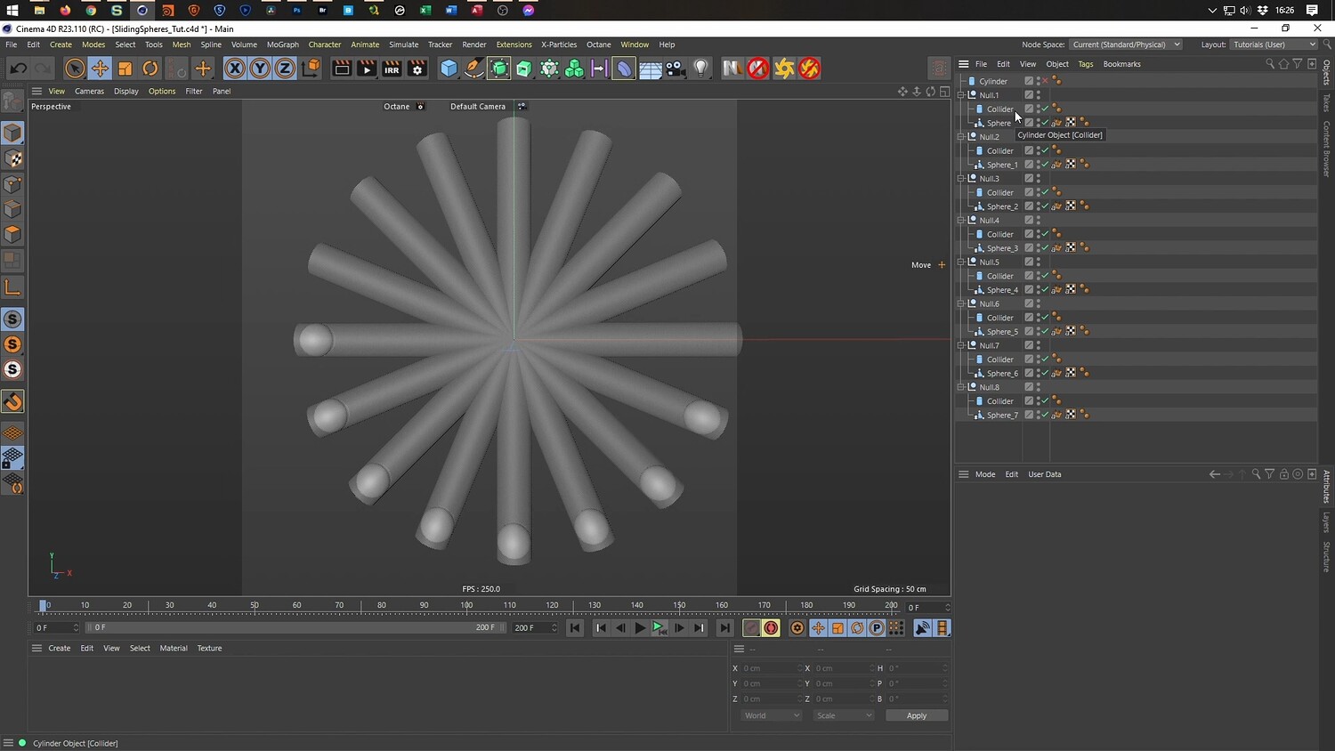The height and width of the screenshot is (751, 1335).
Task: Click the Scale tool in top toolbar
Action: (x=125, y=69)
